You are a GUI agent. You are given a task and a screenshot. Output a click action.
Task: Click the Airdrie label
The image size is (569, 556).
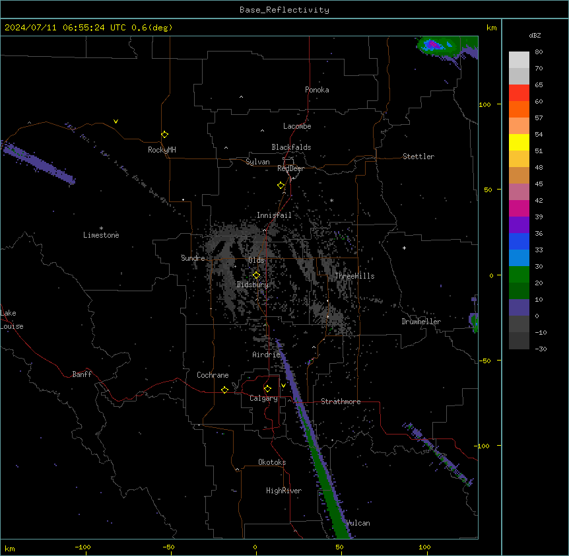(x=267, y=355)
